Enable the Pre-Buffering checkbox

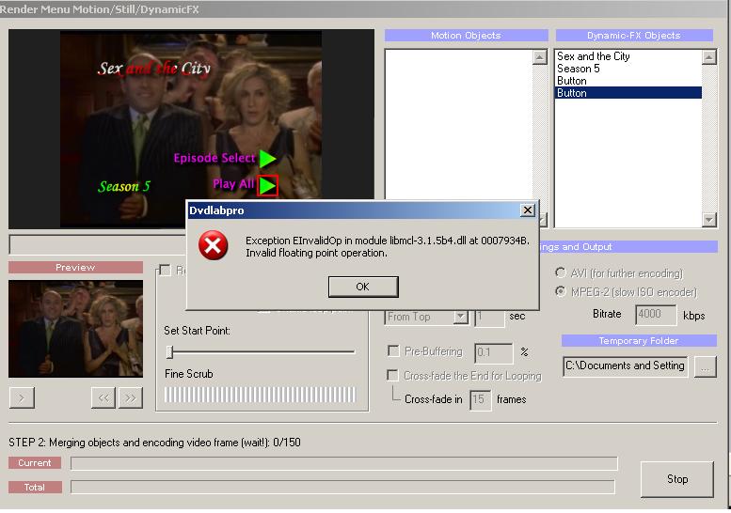pyautogui.click(x=393, y=351)
